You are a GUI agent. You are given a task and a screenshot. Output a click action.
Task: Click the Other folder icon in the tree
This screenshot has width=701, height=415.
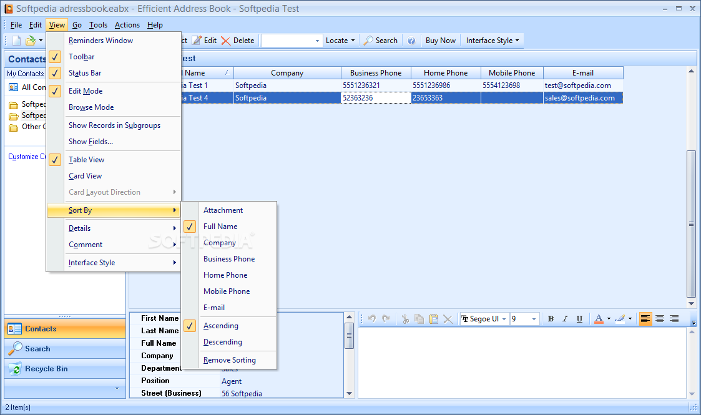(13, 127)
